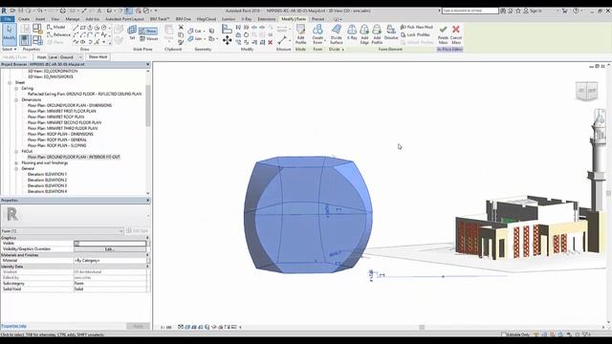Click the Autodesk App Store cart icon
The image size is (612, 344).
pyautogui.click(x=564, y=11)
